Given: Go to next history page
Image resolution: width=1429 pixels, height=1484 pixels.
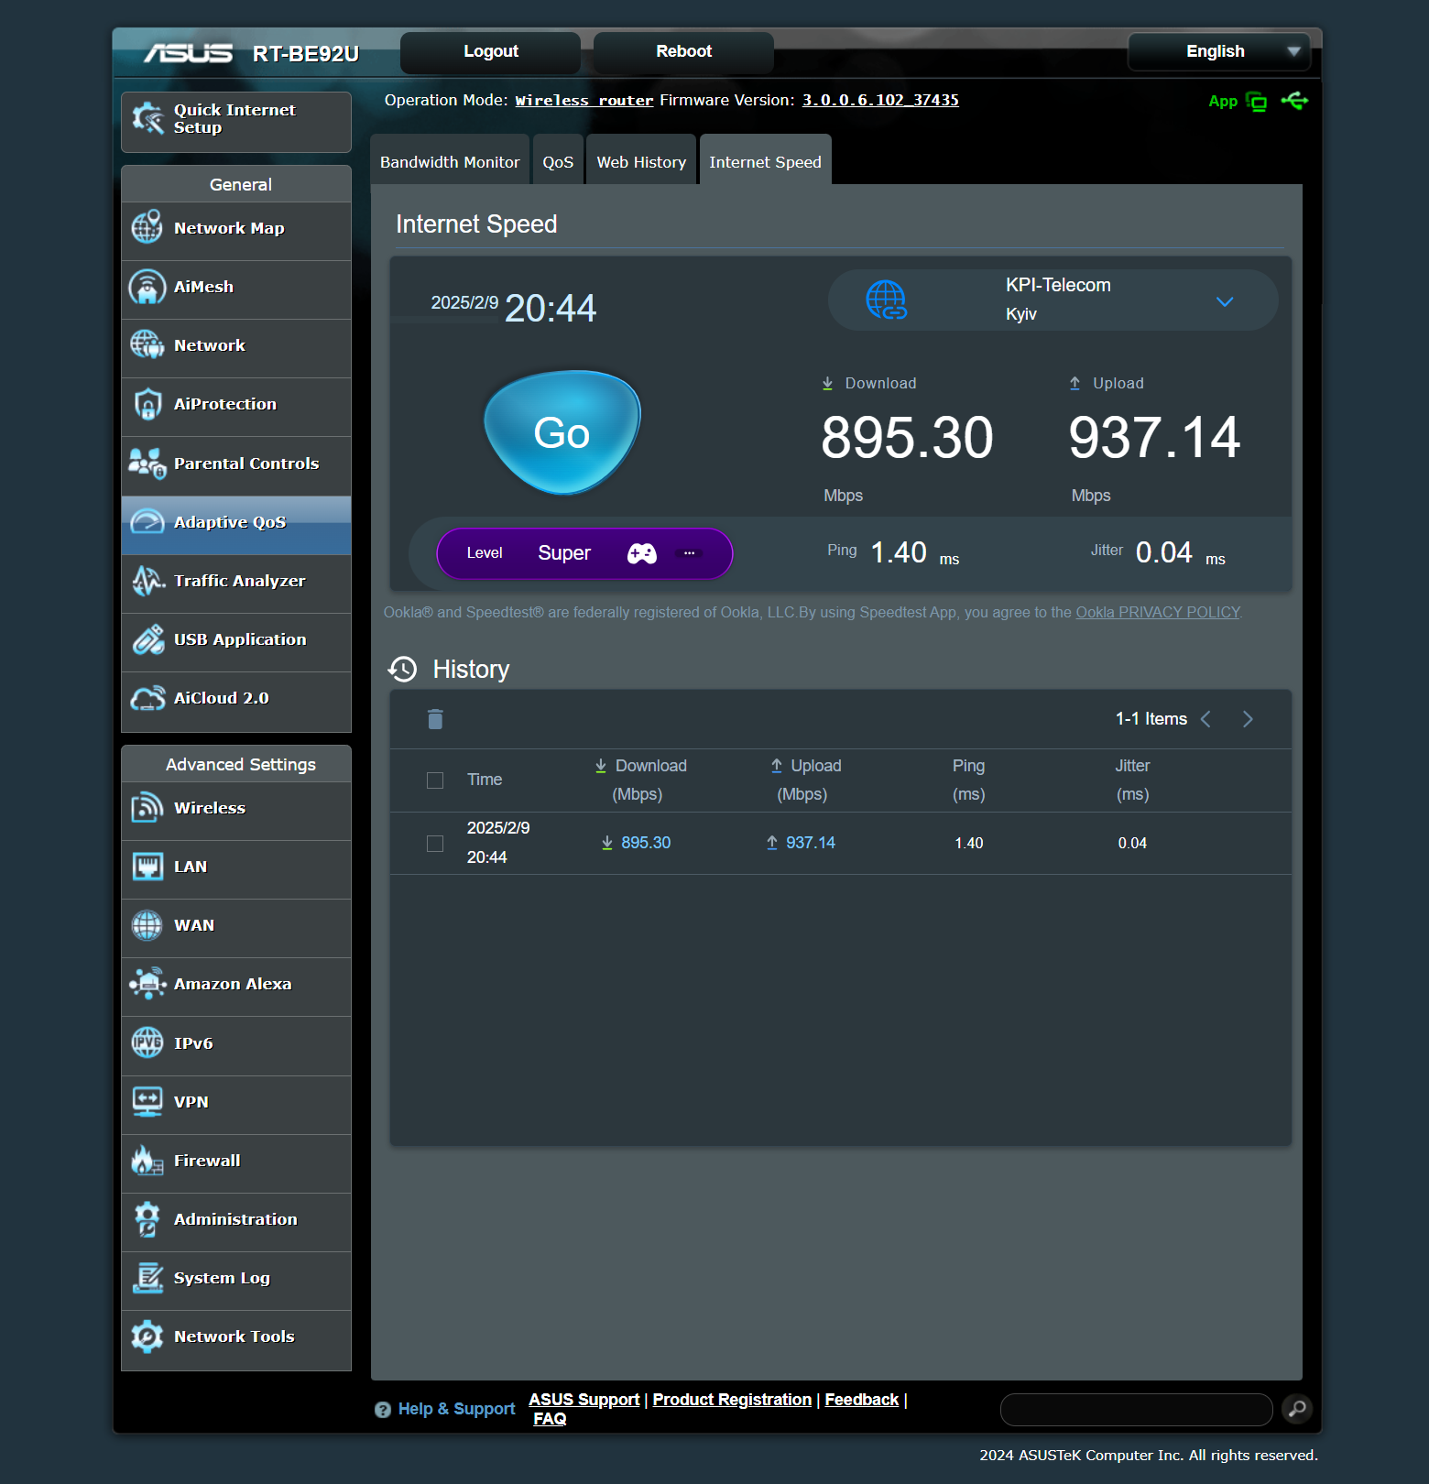Looking at the screenshot, I should 1248,719.
